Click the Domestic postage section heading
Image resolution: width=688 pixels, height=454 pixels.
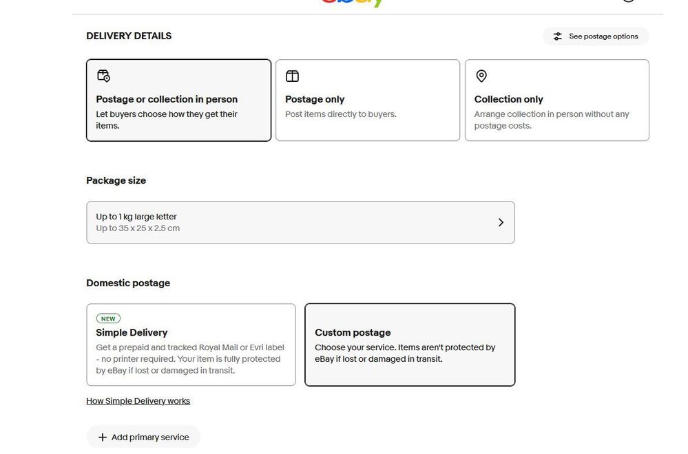click(128, 283)
